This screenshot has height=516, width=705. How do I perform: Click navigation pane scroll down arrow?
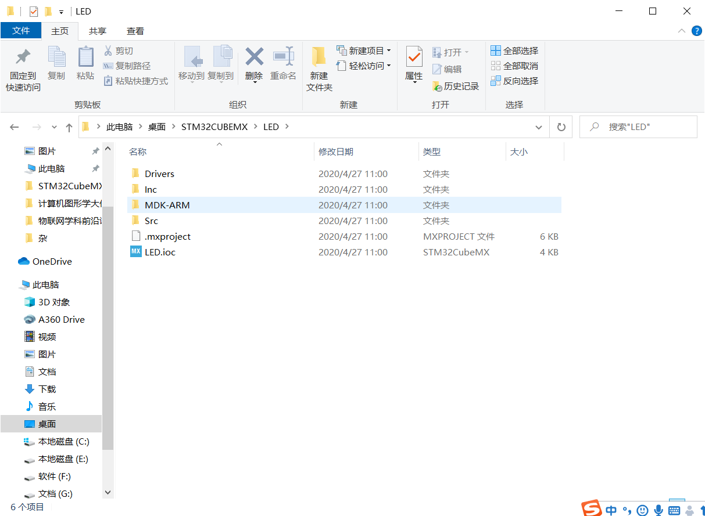click(x=108, y=492)
